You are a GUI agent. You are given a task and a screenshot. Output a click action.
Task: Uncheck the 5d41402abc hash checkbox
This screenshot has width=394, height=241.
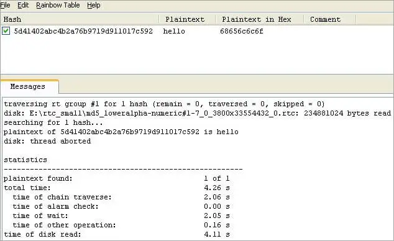coord(6,31)
